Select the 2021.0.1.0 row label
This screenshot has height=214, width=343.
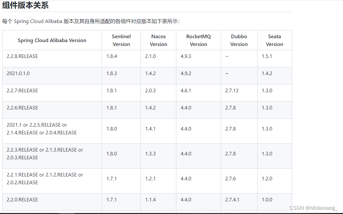(x=18, y=73)
